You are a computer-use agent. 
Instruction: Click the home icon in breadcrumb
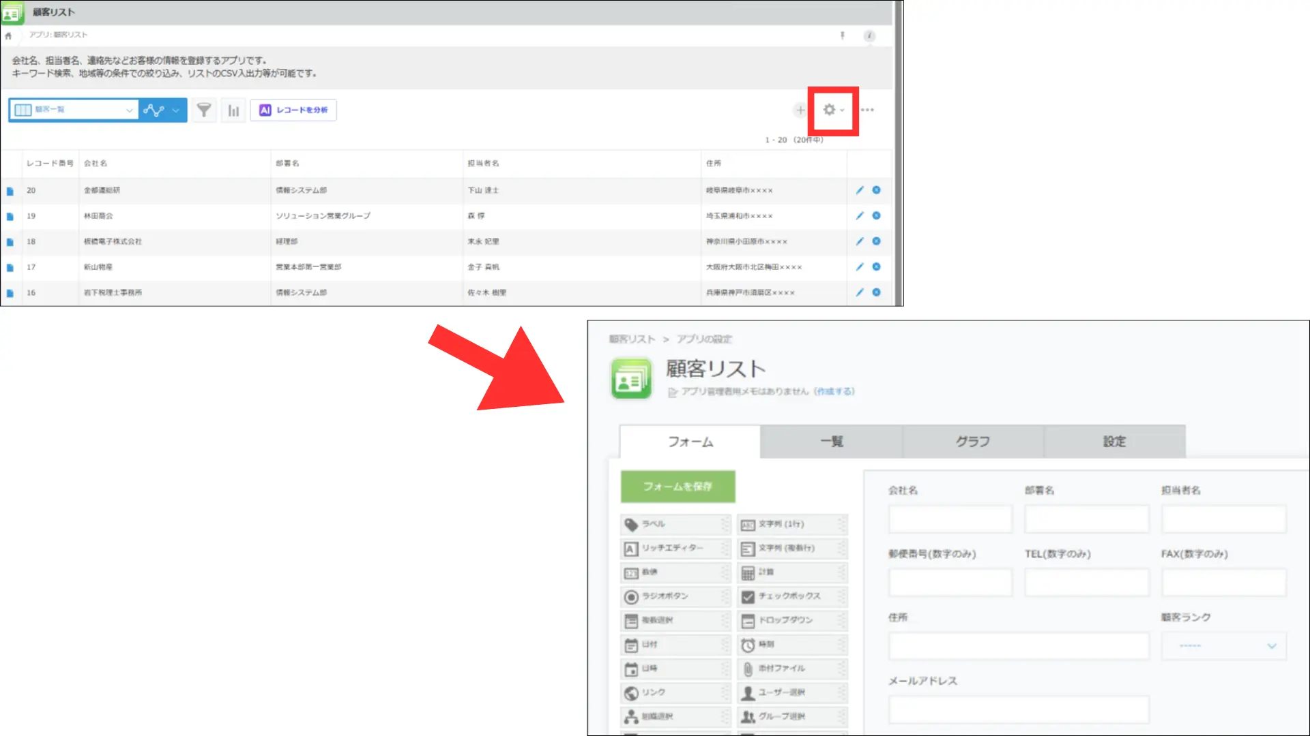[8, 35]
